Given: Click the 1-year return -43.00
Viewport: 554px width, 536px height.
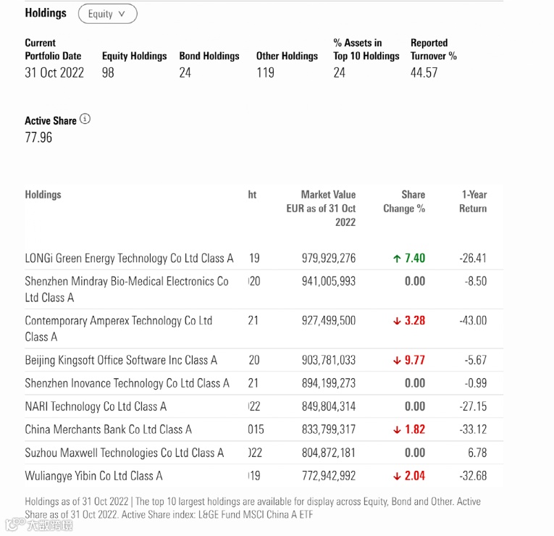Looking at the screenshot, I should click(473, 320).
